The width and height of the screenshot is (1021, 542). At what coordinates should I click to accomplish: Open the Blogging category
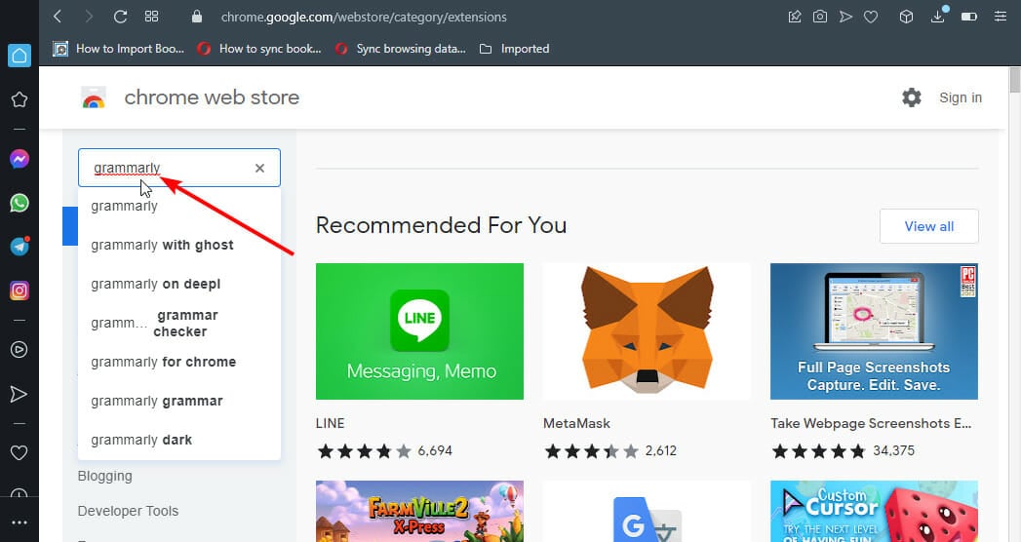coord(105,477)
